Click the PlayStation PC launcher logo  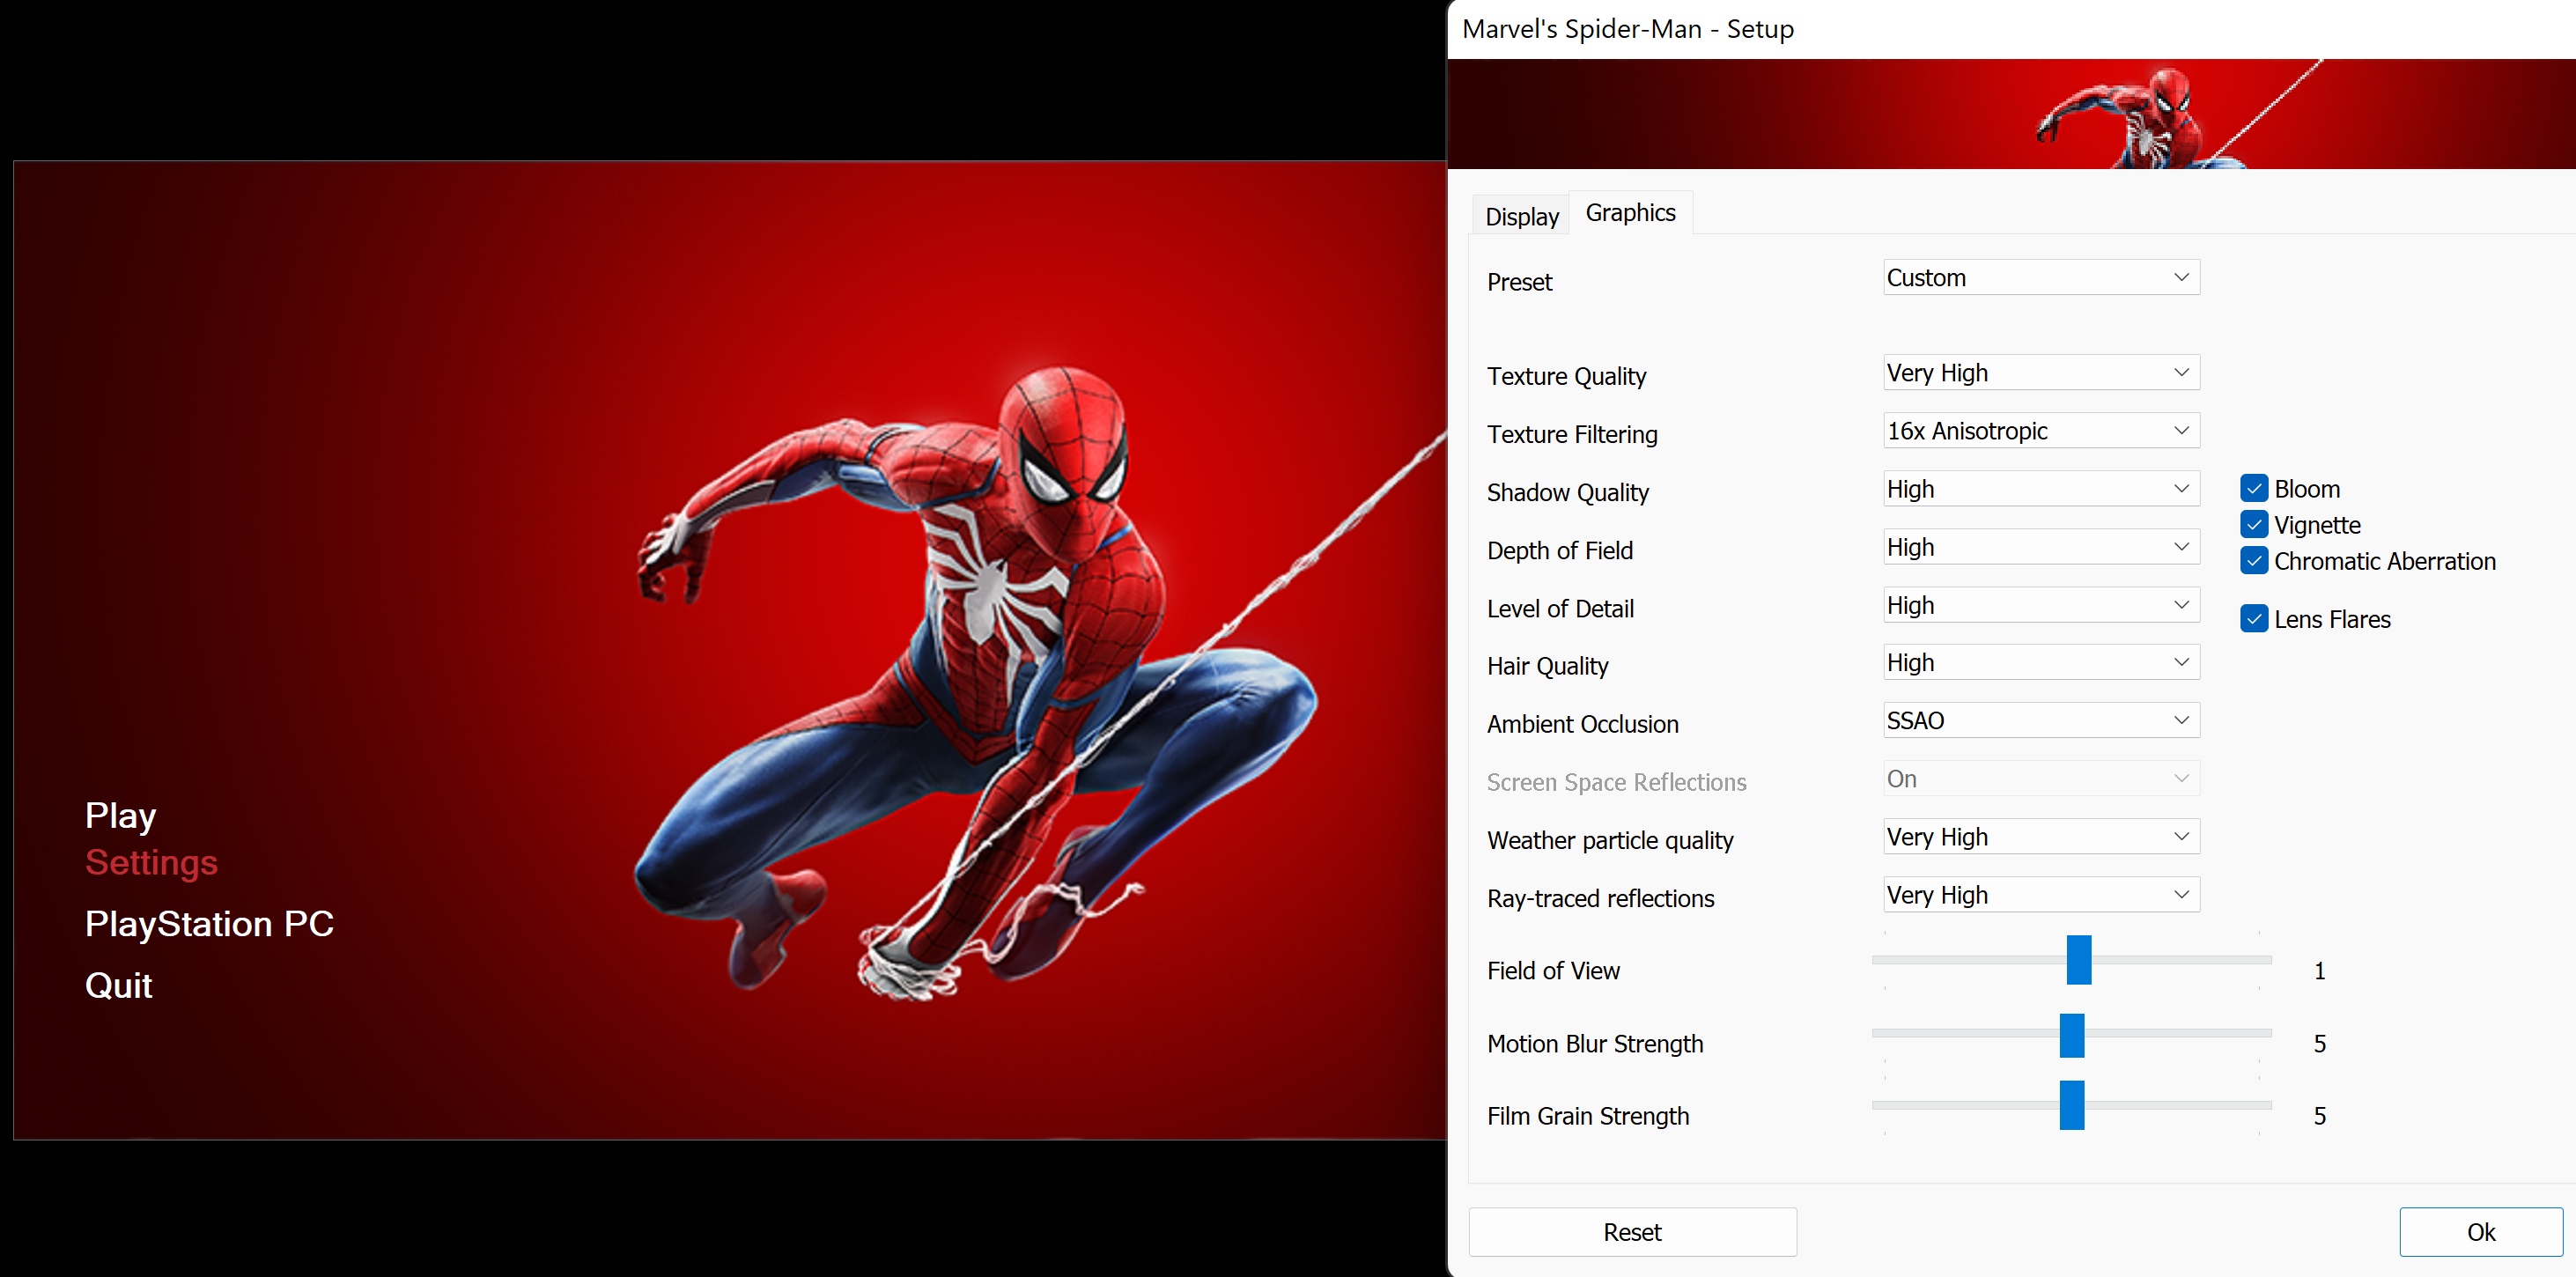click(209, 922)
